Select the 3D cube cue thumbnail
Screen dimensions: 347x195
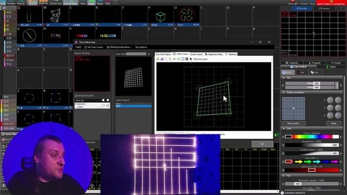[160, 16]
